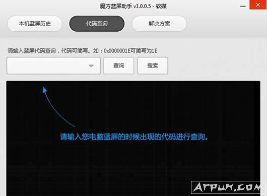
Task: Expand the blue screen code dropdown arrow
Action: pos(91,66)
